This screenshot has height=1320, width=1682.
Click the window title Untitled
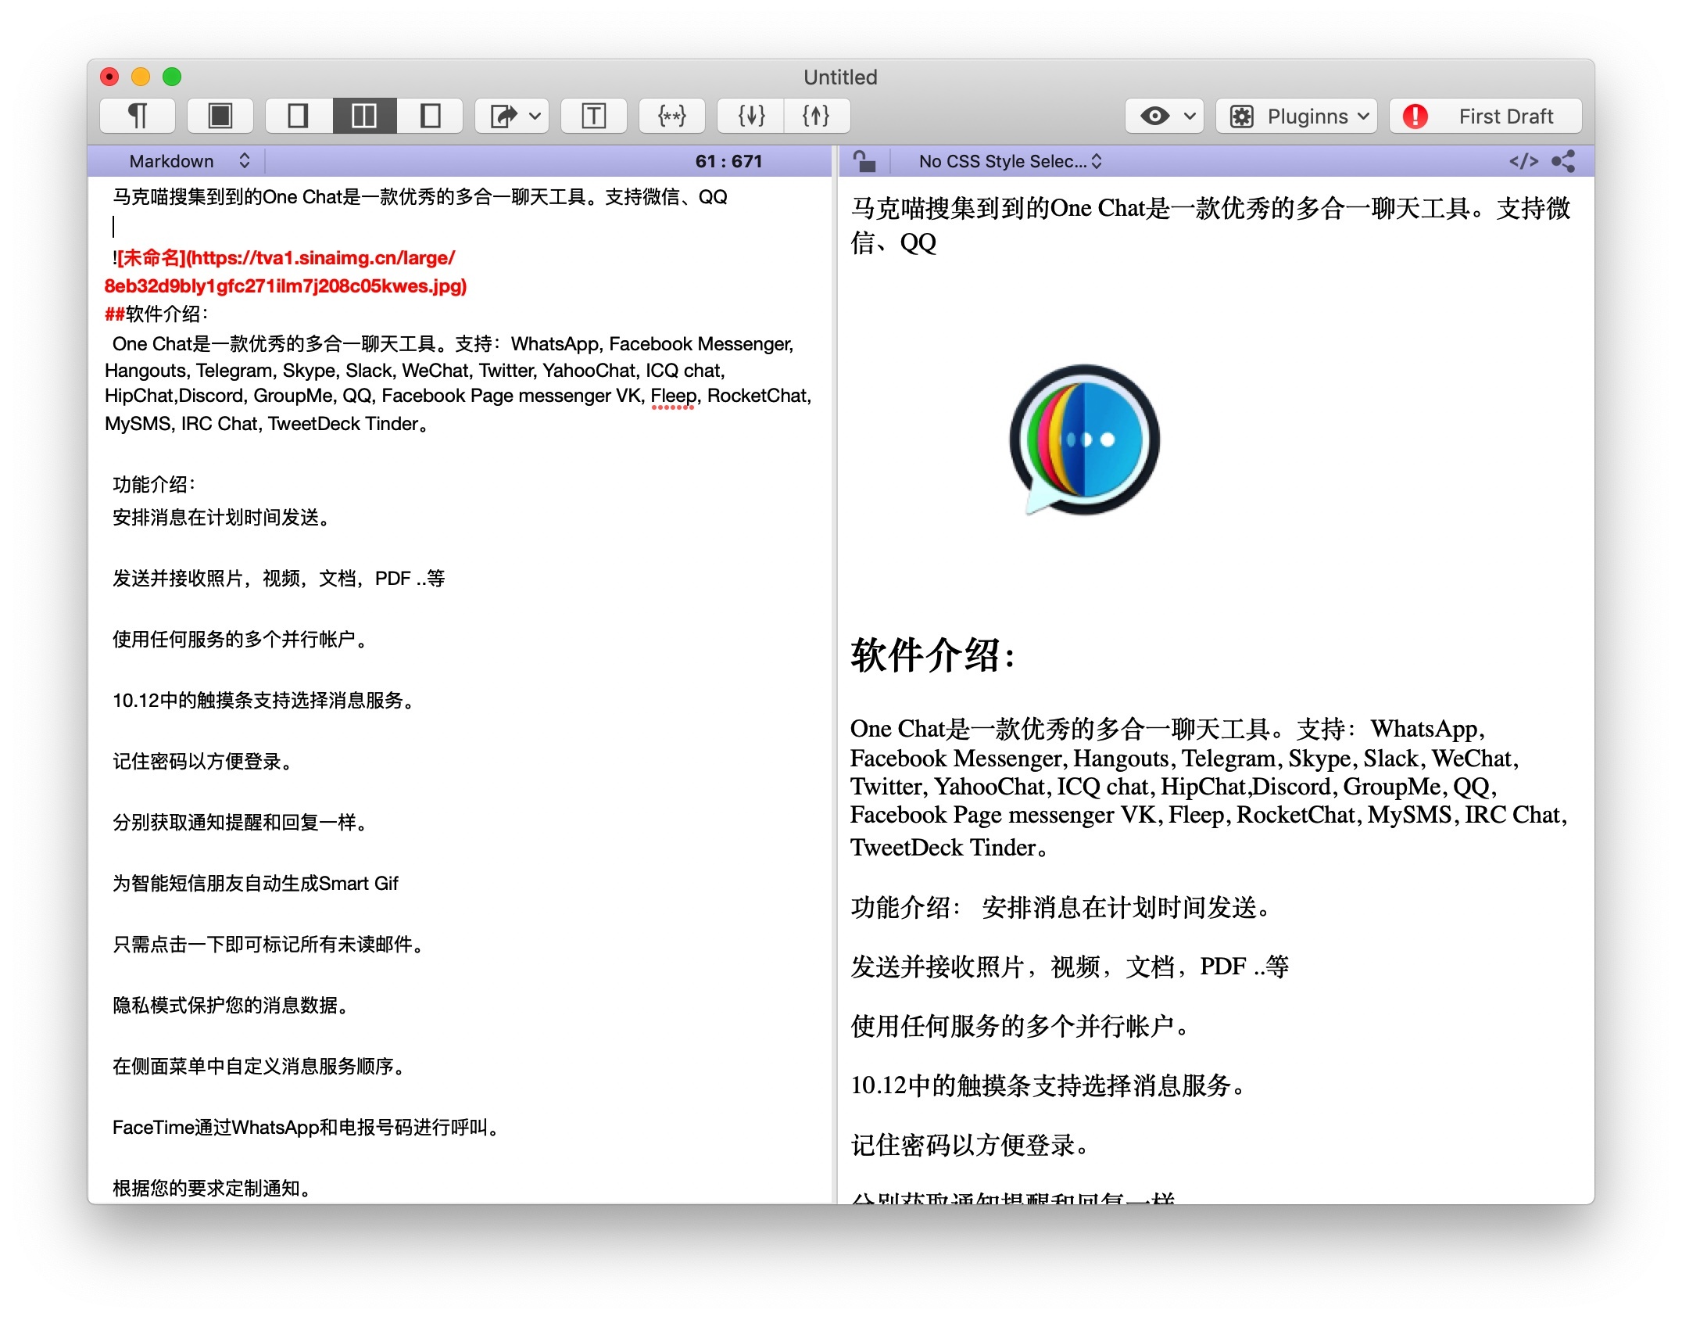pyautogui.click(x=840, y=77)
